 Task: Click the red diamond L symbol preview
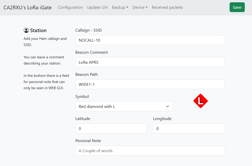tap(200, 101)
